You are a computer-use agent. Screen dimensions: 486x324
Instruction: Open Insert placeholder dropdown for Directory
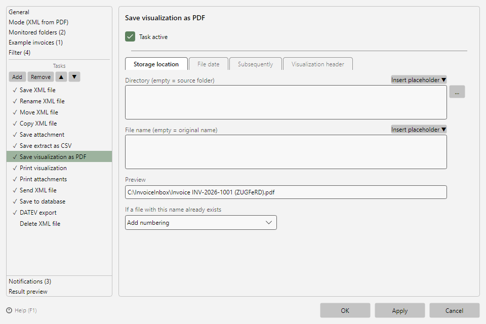tap(419, 79)
